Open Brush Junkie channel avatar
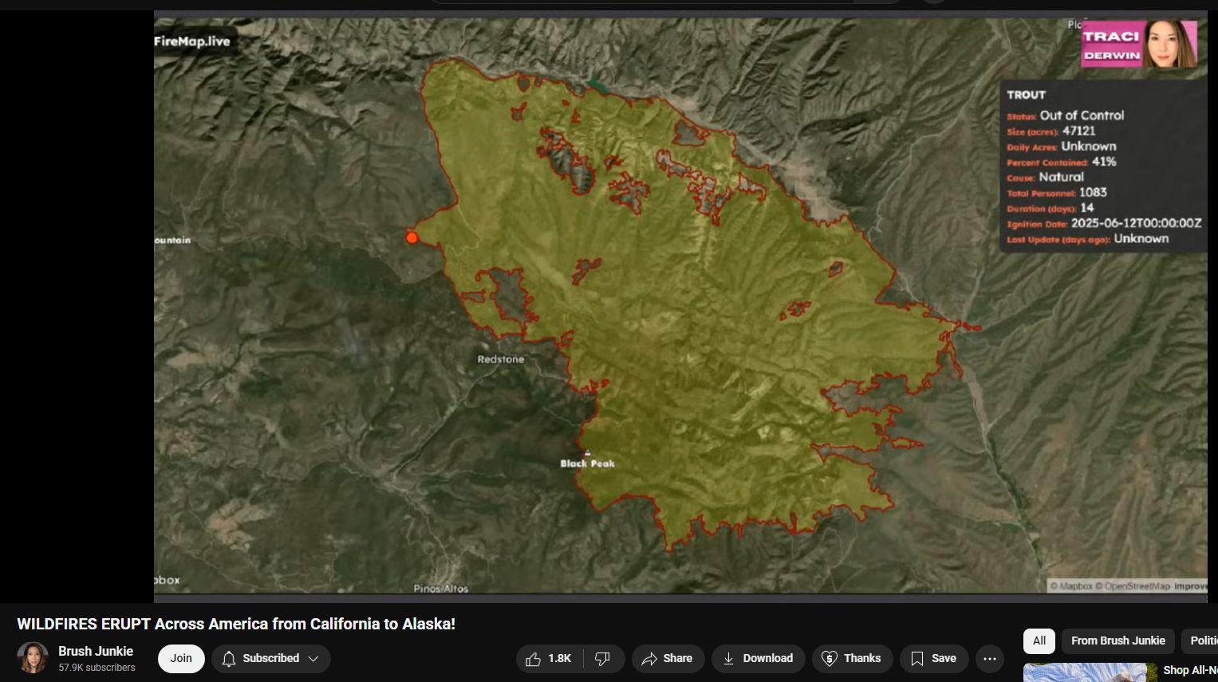1218x682 pixels. (33, 658)
